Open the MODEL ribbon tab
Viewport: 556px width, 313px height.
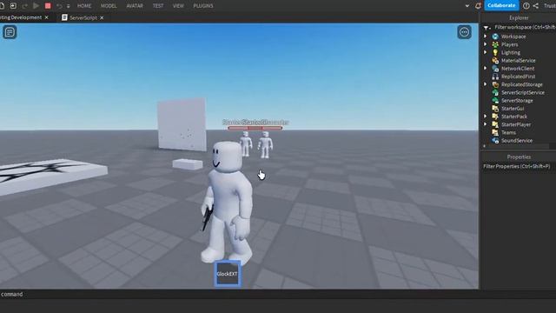109,6
